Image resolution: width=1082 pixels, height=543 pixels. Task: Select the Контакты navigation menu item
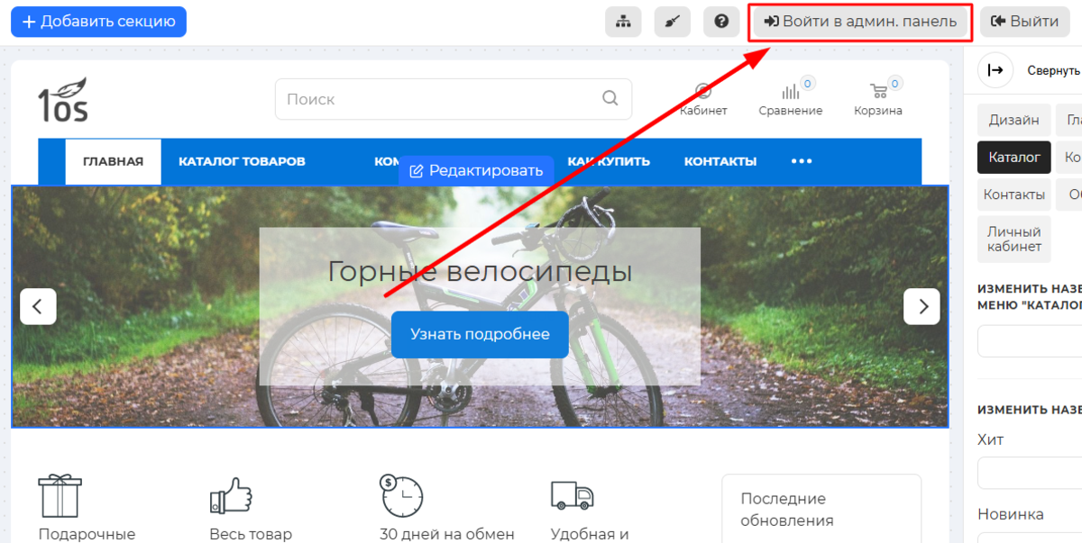click(x=720, y=161)
